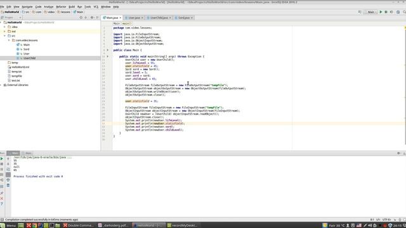Switch to recordMyDesktop taskbar window

(183, 225)
